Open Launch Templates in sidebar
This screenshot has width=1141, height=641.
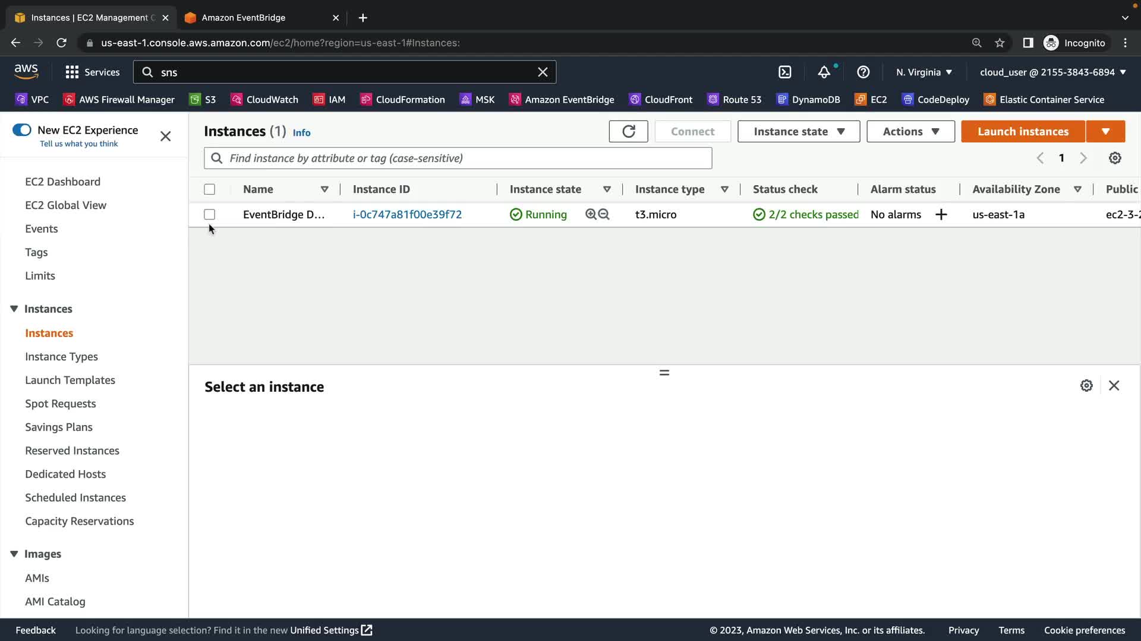click(70, 380)
